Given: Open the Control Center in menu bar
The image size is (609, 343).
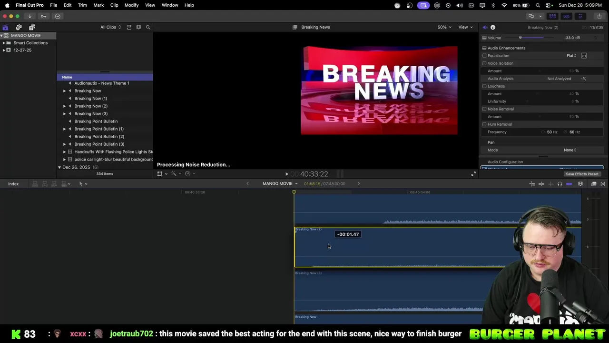Looking at the screenshot, I should pos(549,5).
